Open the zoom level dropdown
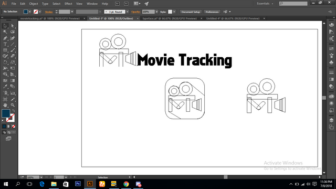The image size is (336, 189). click(41, 177)
